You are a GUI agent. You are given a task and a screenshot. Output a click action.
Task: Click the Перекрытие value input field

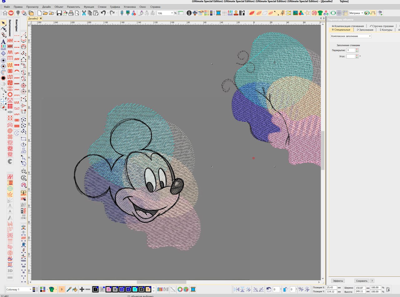point(351,50)
